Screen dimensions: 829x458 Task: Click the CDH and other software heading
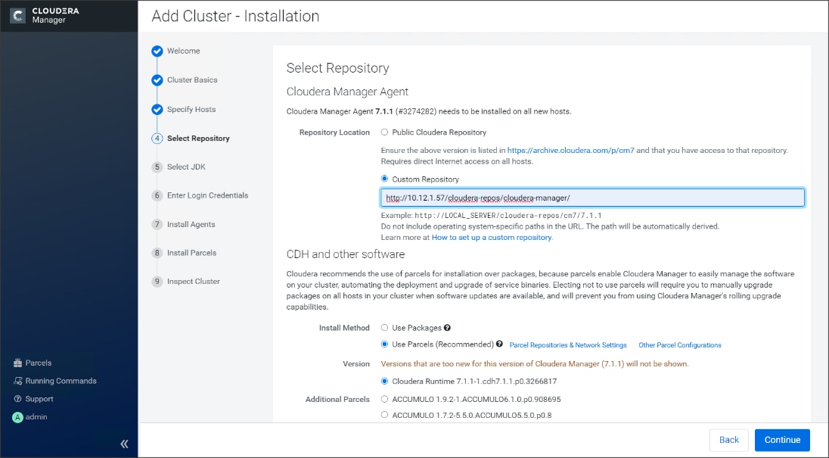point(345,254)
